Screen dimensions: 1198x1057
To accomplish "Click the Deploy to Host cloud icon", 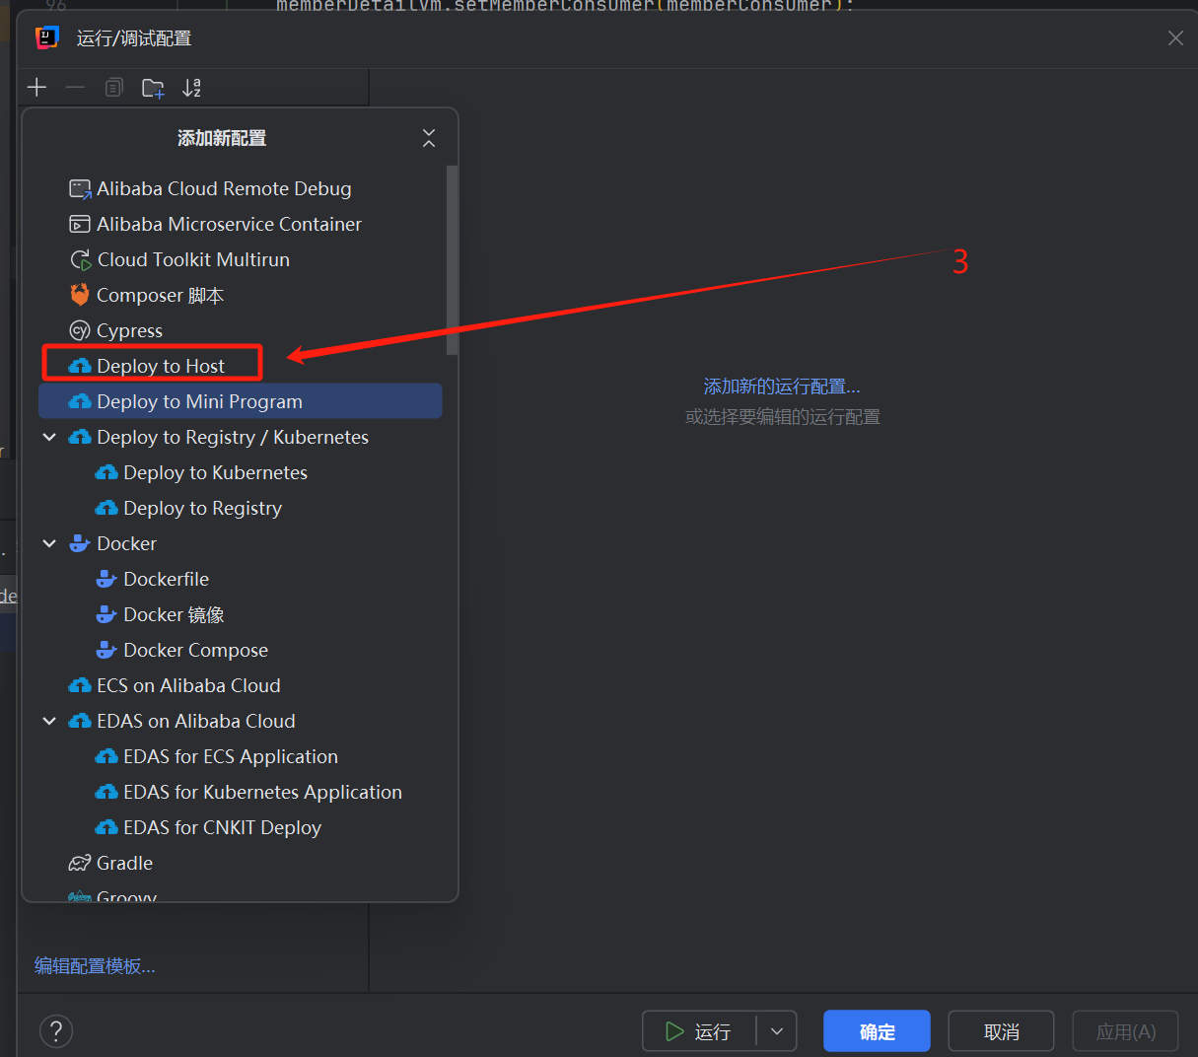I will (80, 367).
